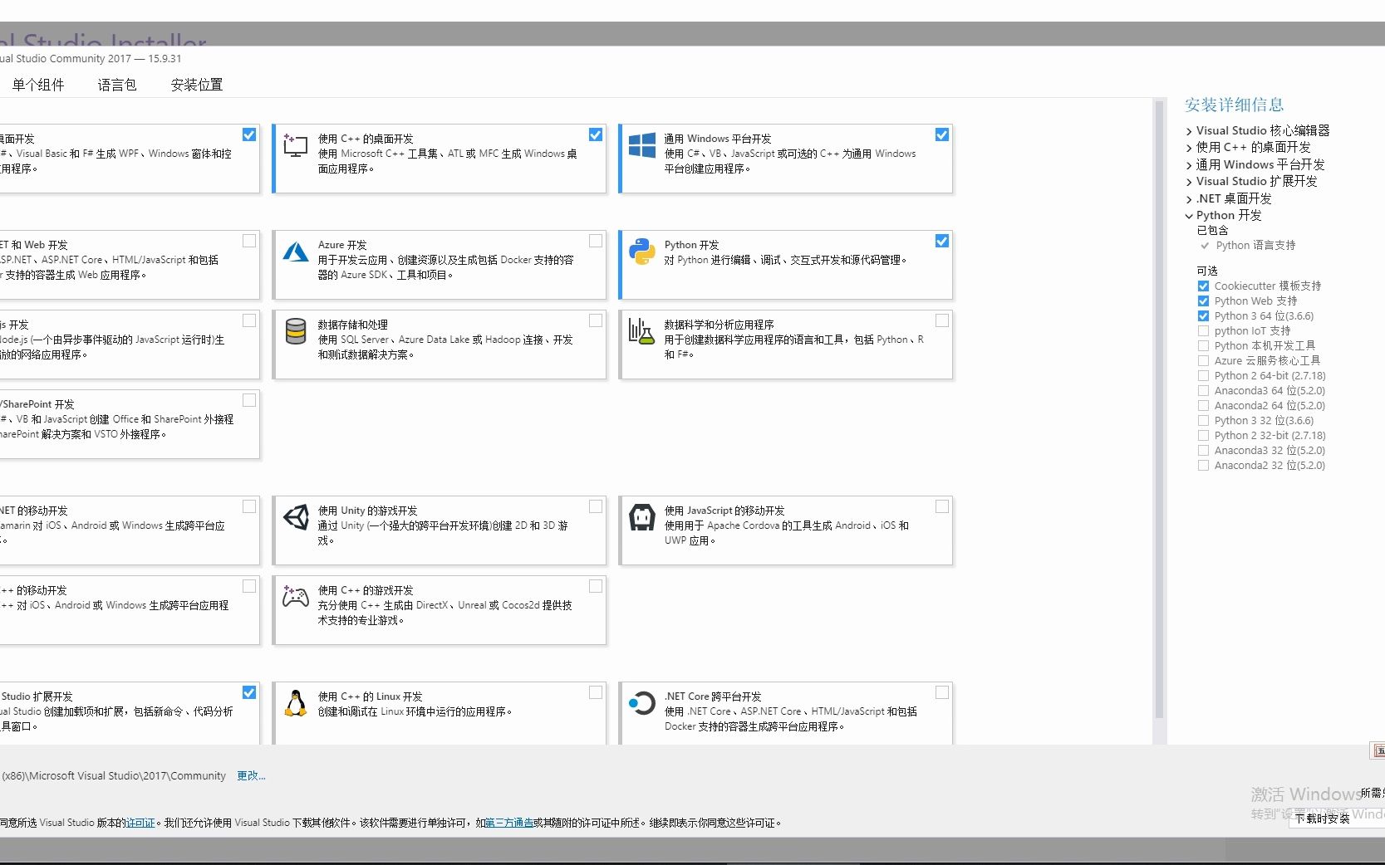Collapse the Python development details
Image resolution: width=1385 pixels, height=865 pixels.
1189,216
